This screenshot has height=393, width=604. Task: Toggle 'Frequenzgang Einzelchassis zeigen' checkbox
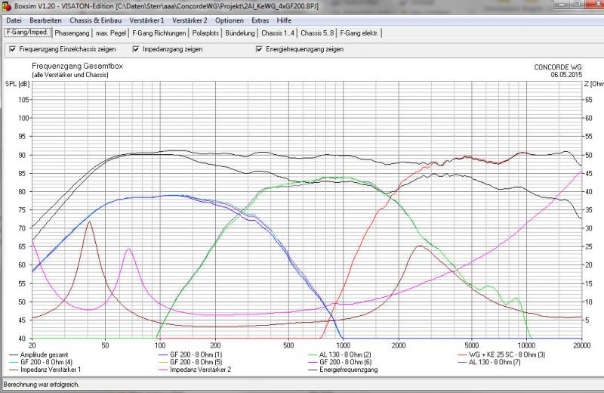coord(12,49)
